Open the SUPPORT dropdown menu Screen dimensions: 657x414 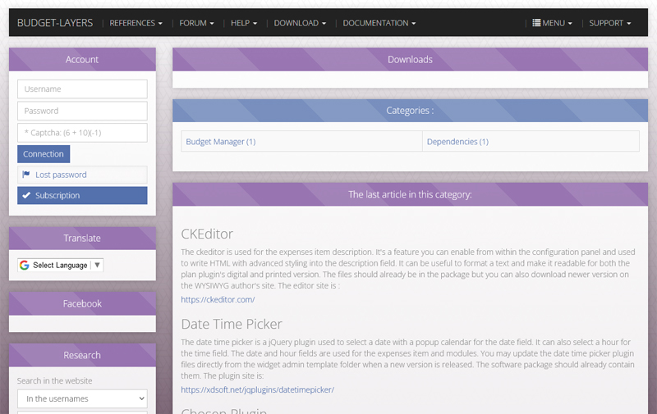609,23
